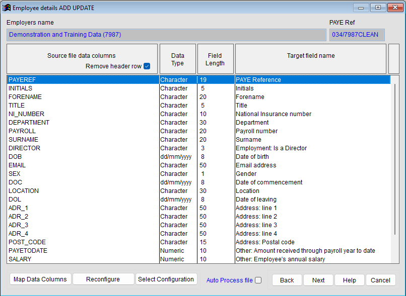Image resolution: width=406 pixels, height=296 pixels.
Task: Enable the Auto Process file checkbox
Action: click(258, 280)
